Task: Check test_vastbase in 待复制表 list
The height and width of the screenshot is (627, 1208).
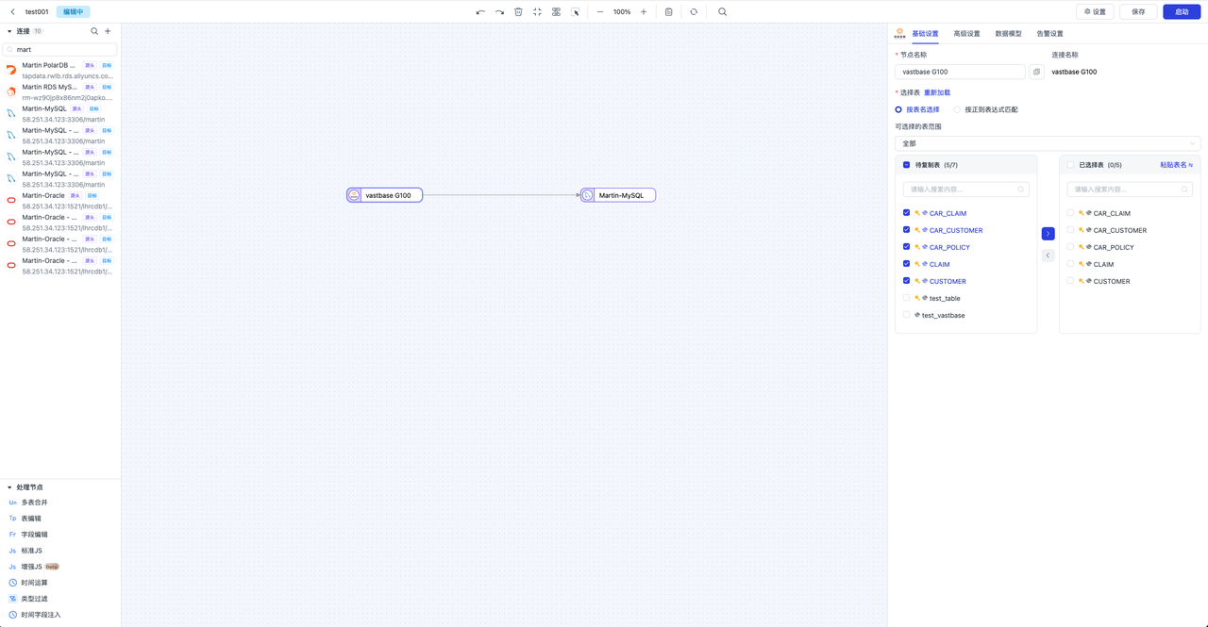Action: click(x=907, y=315)
